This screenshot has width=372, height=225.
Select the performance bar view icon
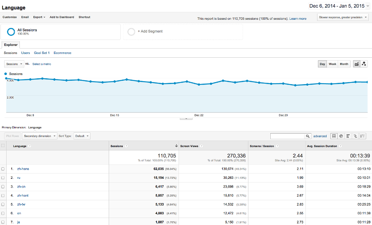point(348,136)
